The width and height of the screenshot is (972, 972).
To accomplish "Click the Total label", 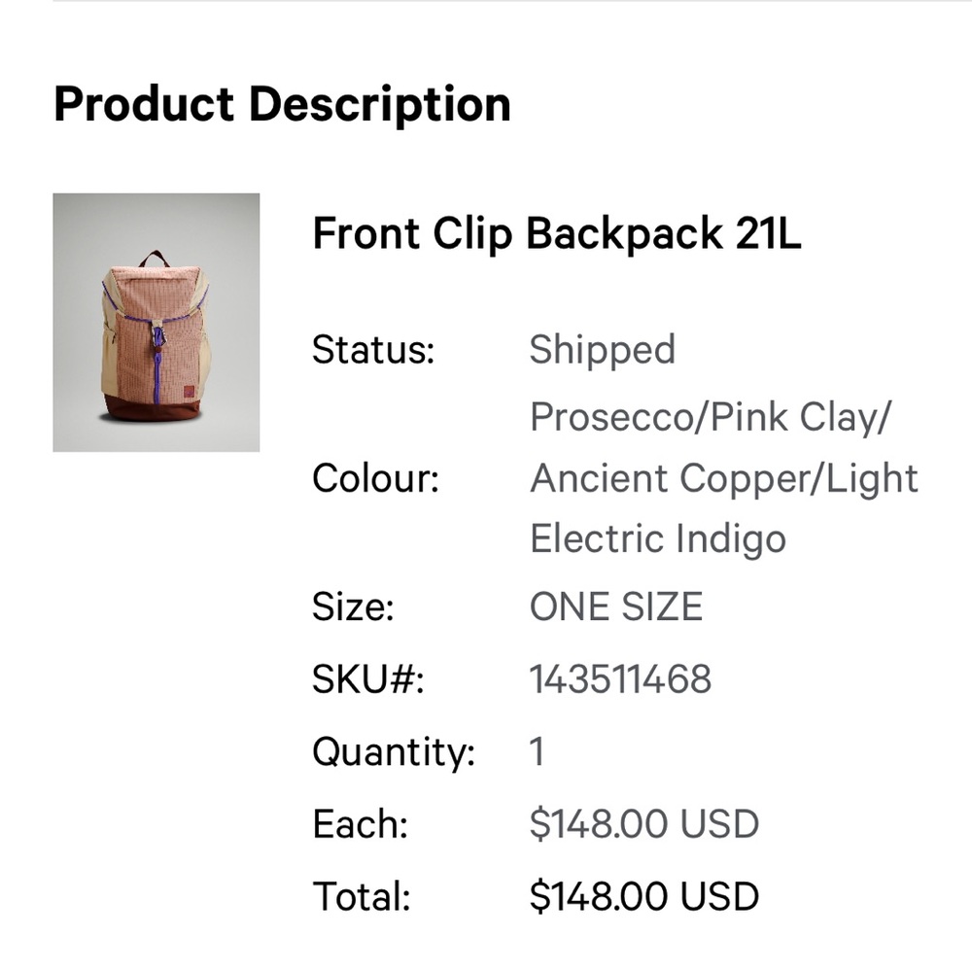I will [361, 896].
